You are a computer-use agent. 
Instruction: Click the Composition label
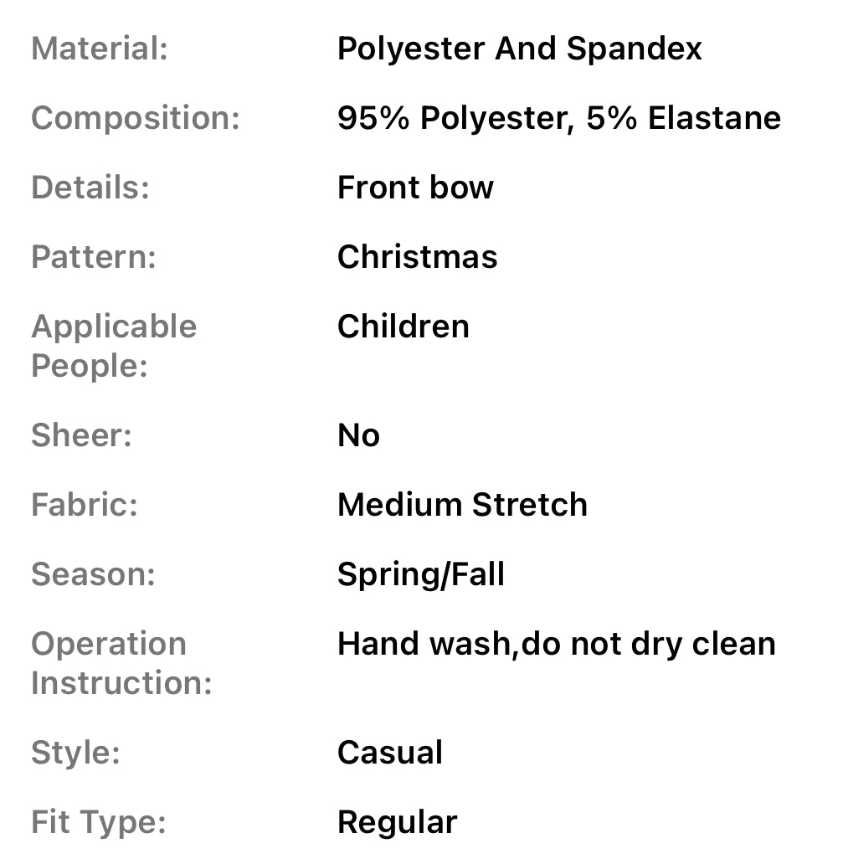tap(136, 118)
